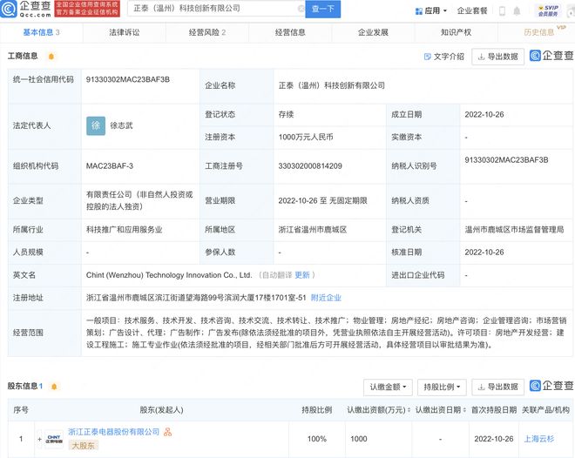The width and height of the screenshot is (575, 458).
Task: Open the 认缴金额 sort dropdown
Action: (387, 386)
